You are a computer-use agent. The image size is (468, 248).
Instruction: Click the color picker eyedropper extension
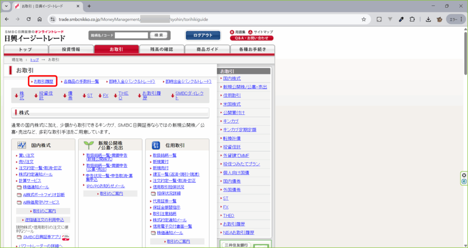click(401, 19)
